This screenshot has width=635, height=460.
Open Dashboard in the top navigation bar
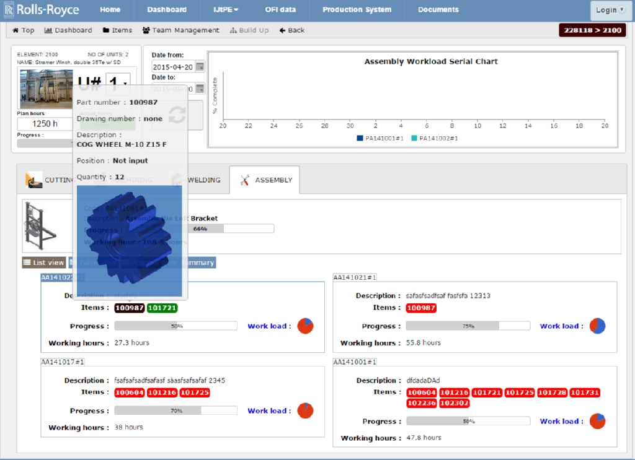167,10
